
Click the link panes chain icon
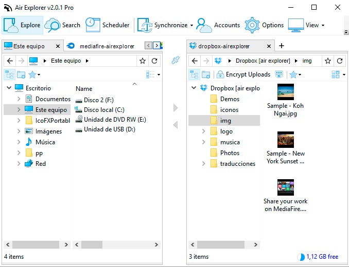pyautogui.click(x=176, y=61)
